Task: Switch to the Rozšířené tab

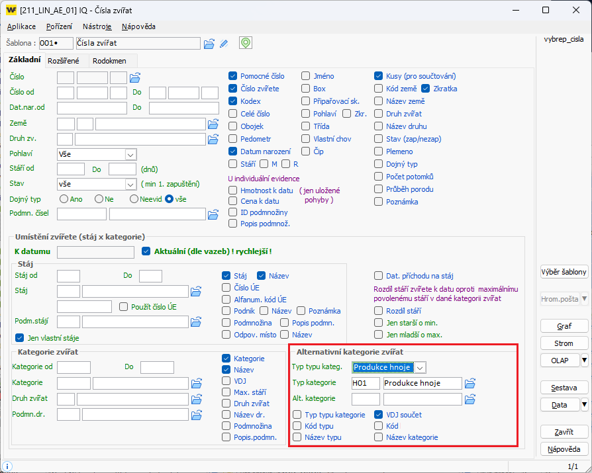Action: tap(63, 61)
